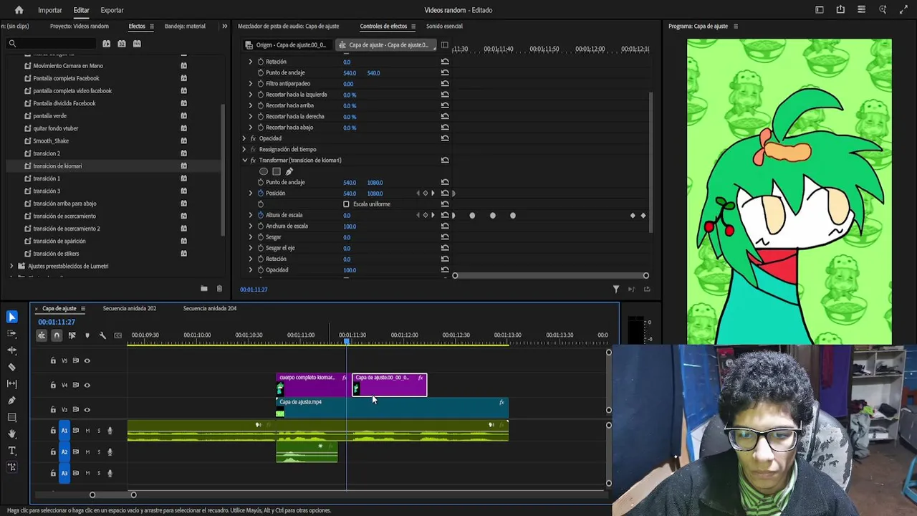Create 4-point polygon mask for Transformar
This screenshot has width=917, height=516.
point(277,171)
